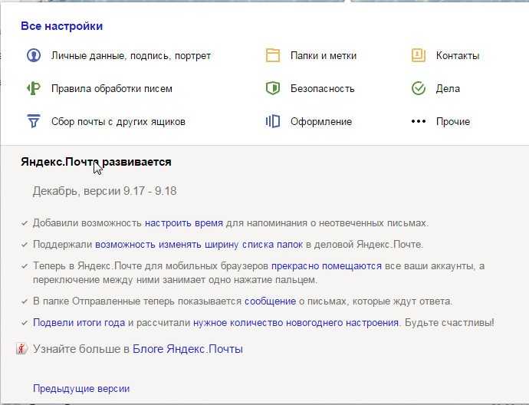Open 'Сбор почты с других ящиков'
Image resolution: width=529 pixels, height=405 pixels.
[x=118, y=121]
